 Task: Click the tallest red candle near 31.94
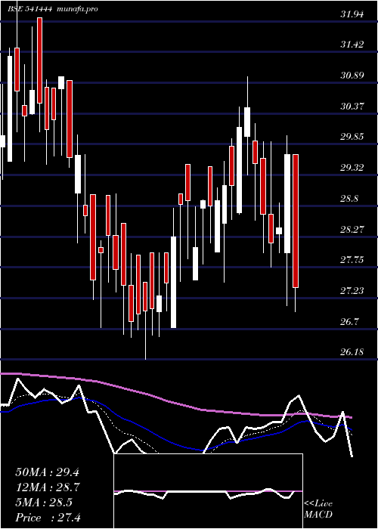coord(40,60)
